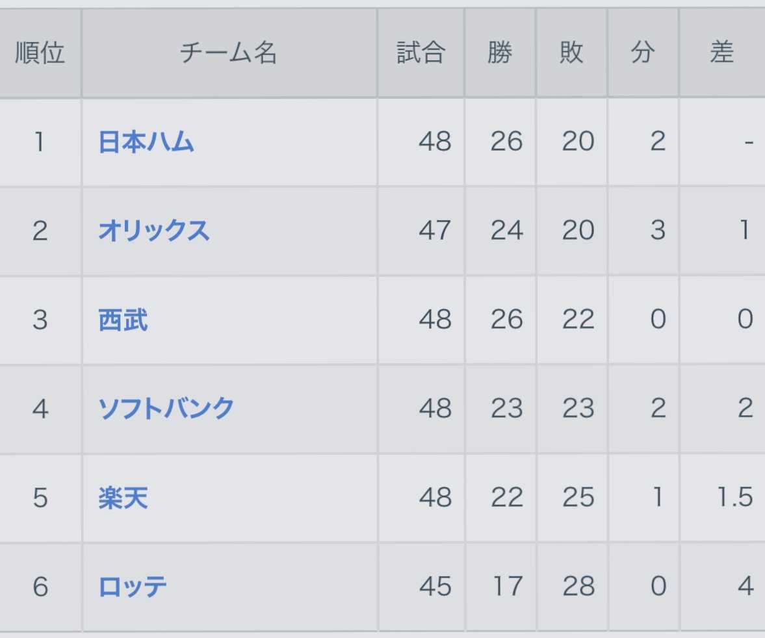Select ロッテ's games played value 45
Image resolution: width=765 pixels, height=638 pixels.
point(435,587)
